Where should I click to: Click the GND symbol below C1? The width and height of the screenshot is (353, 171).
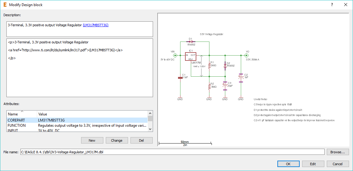(180, 99)
